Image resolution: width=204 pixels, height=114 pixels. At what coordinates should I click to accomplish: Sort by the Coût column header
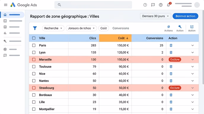115,38
